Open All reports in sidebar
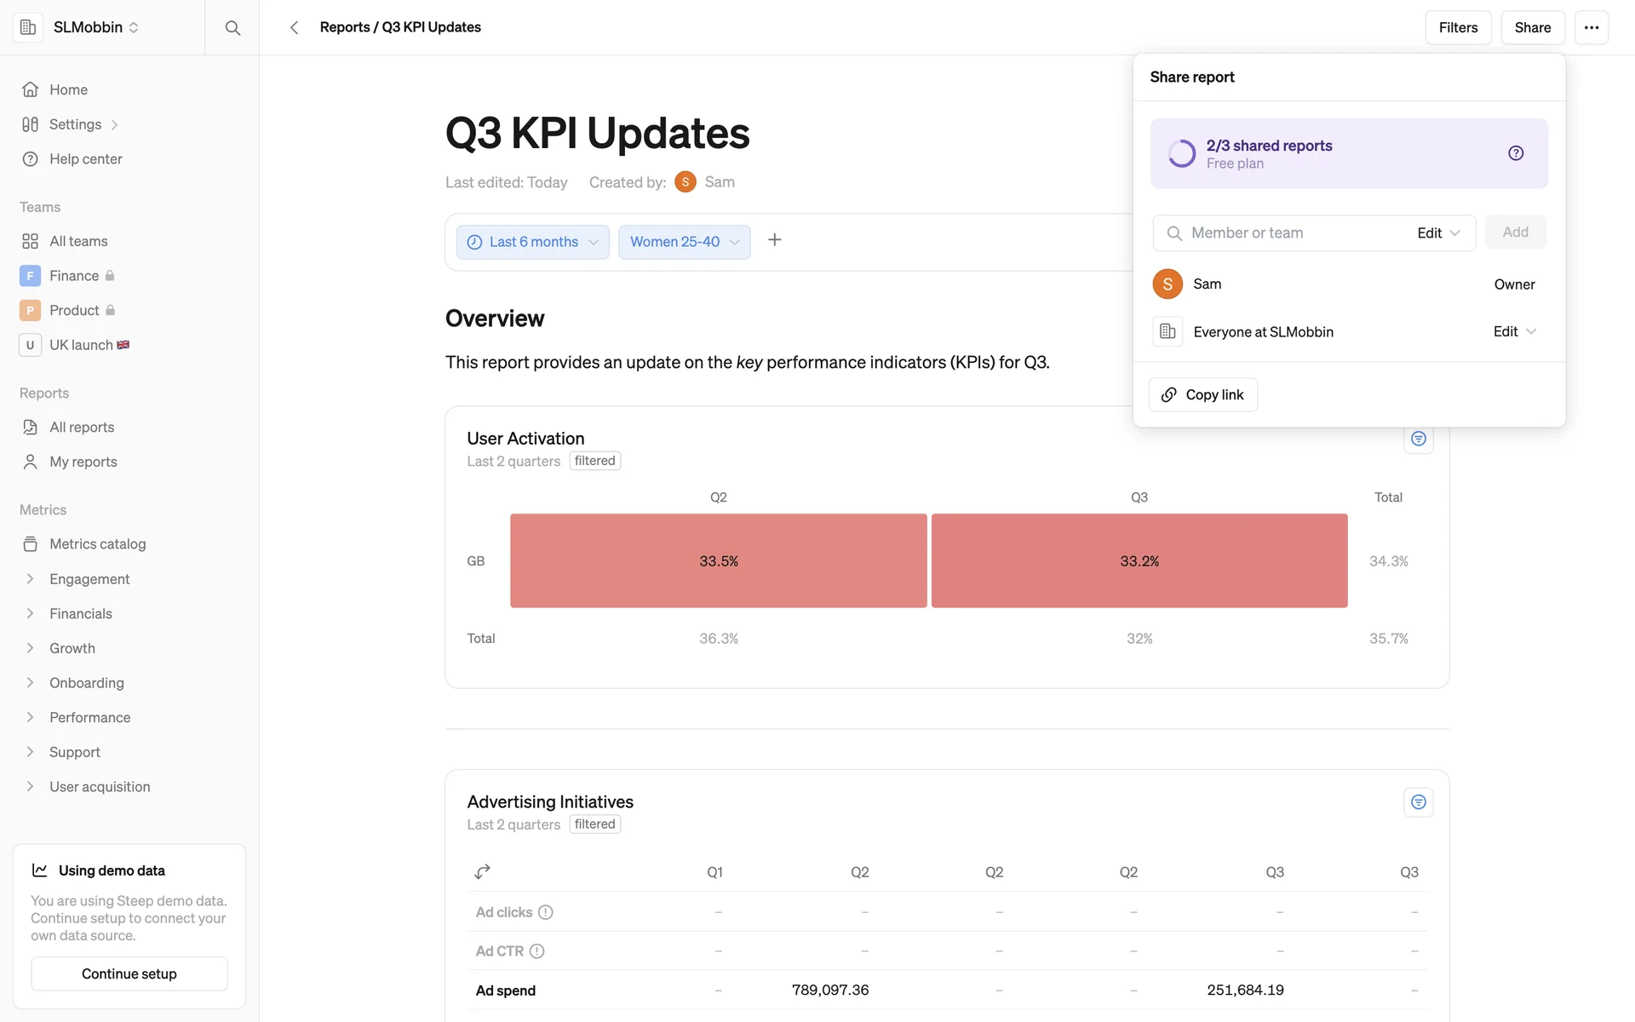This screenshot has width=1635, height=1022. pyautogui.click(x=82, y=428)
